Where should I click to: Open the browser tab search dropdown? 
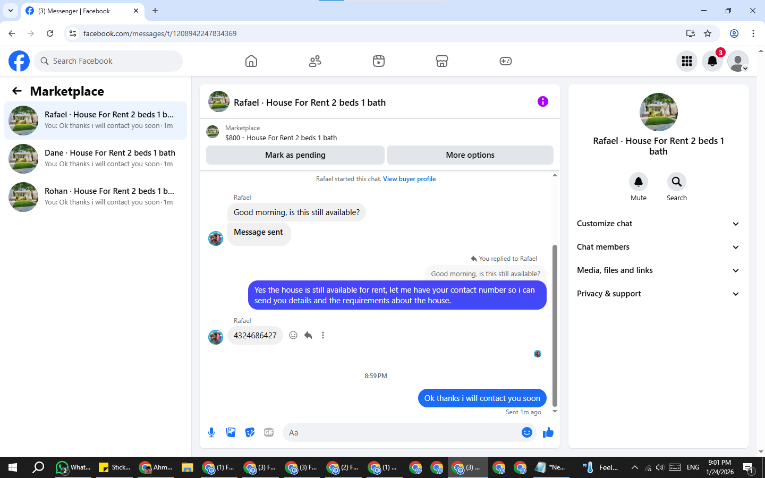[x=11, y=11]
